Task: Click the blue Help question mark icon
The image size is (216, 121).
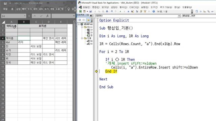Action: pyautogui.click(x=154, y=11)
